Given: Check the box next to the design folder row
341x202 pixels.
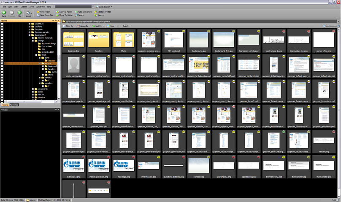Looking at the screenshot, I should point(2,40).
